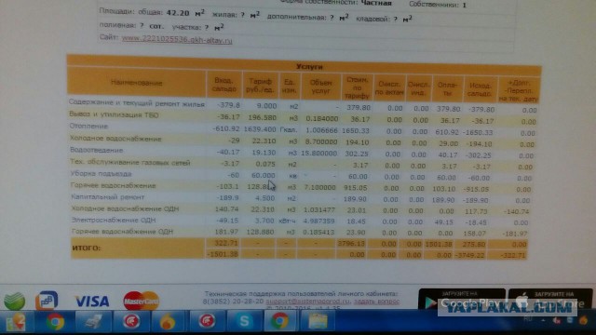This screenshot has width=596, height=335.
Task: Open the printer/scanner taskbar icon
Action: [93, 322]
